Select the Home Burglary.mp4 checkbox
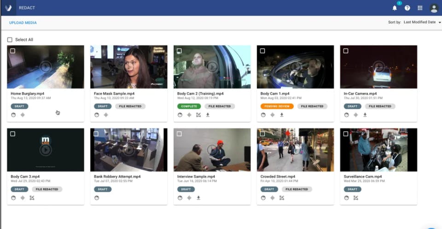 point(13,51)
